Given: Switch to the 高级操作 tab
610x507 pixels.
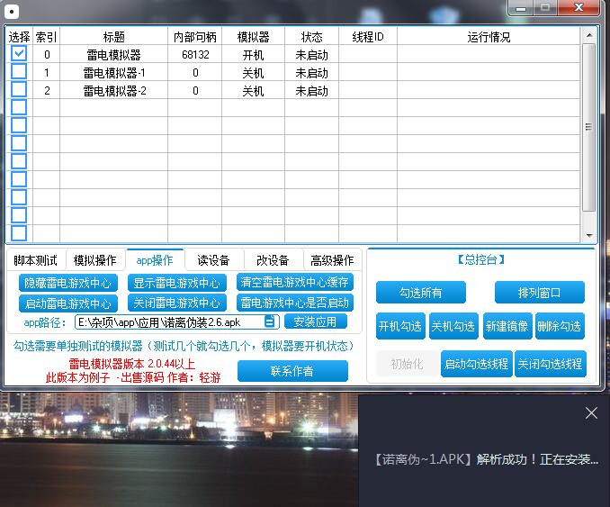Looking at the screenshot, I should tap(332, 260).
